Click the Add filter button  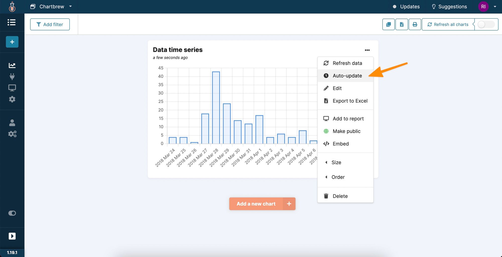tap(50, 24)
